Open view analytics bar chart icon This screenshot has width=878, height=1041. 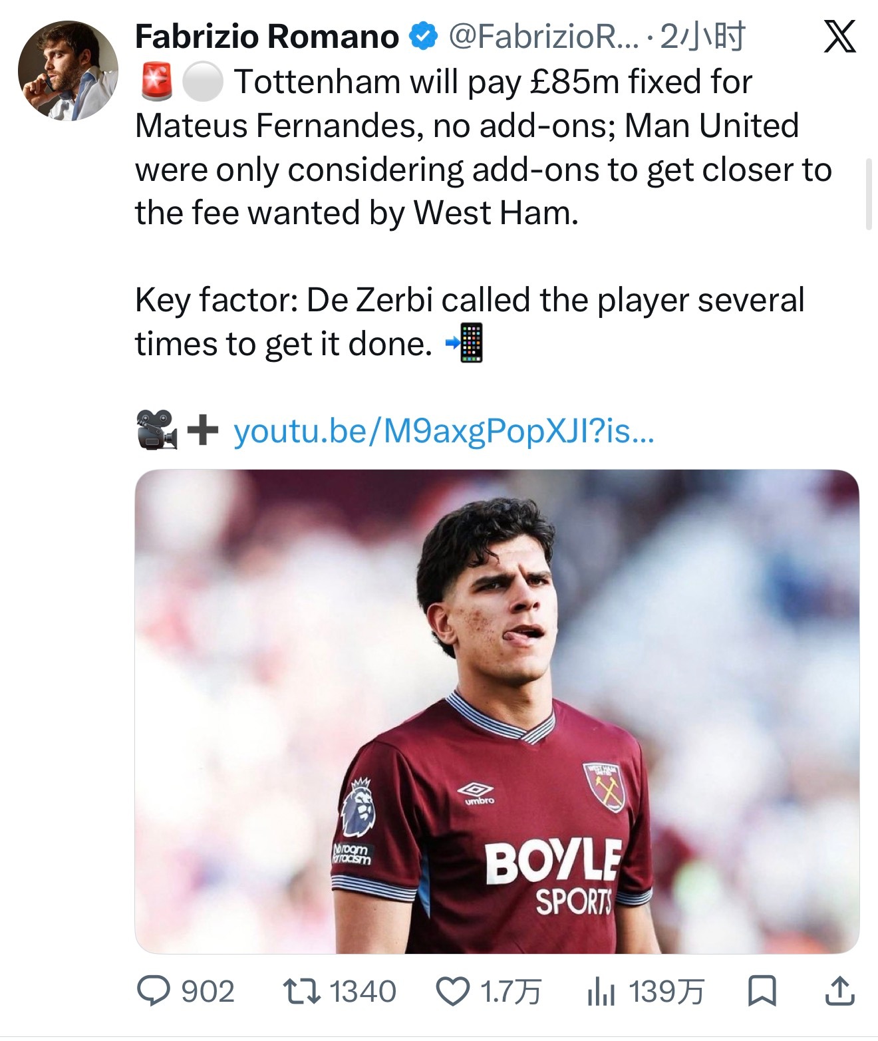601,992
